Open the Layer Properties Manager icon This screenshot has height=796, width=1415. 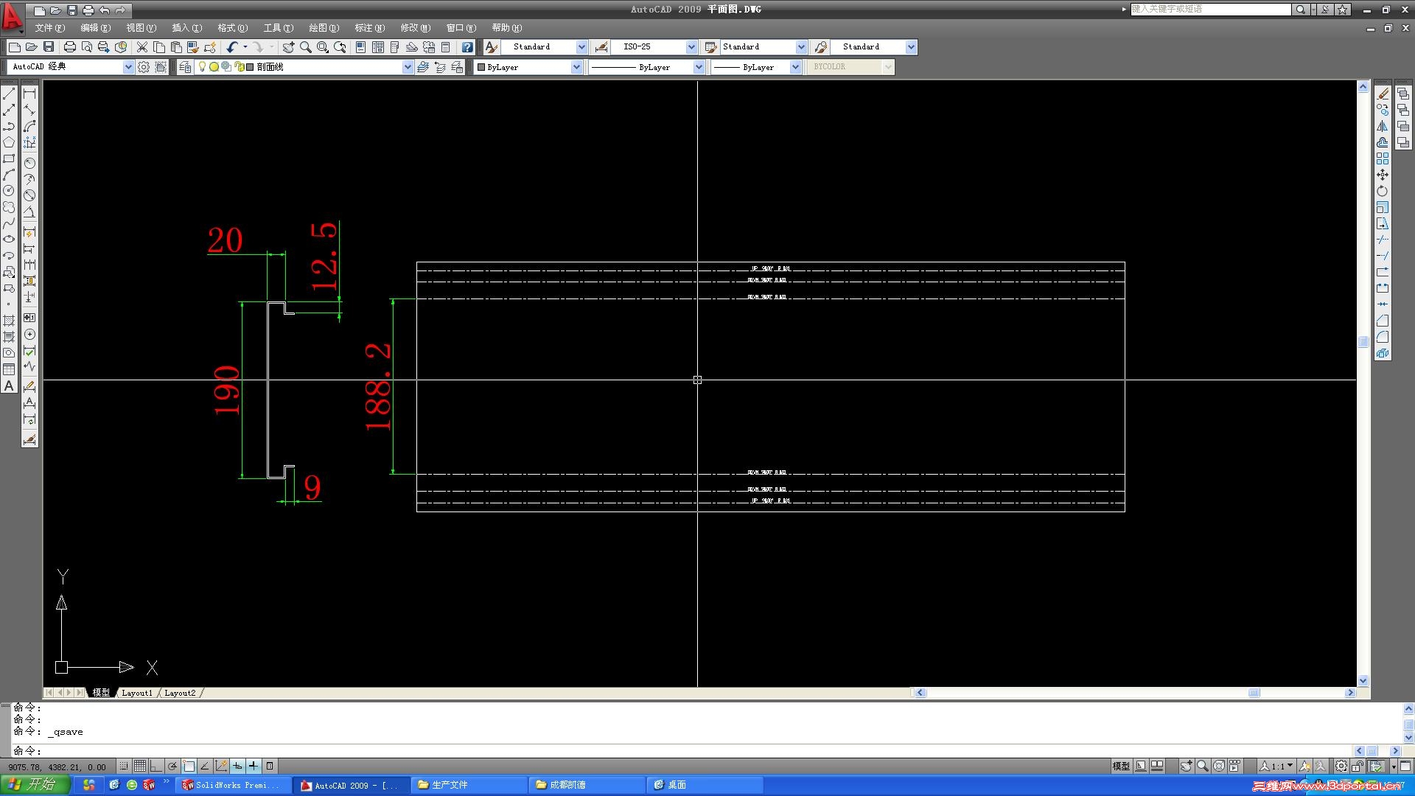(x=185, y=67)
